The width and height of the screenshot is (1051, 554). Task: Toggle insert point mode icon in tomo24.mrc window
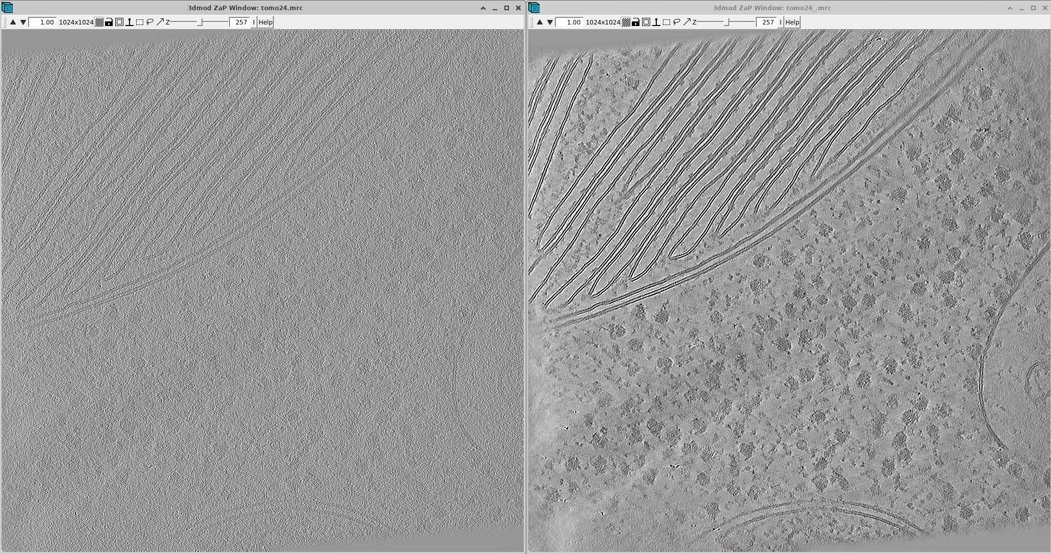point(130,22)
